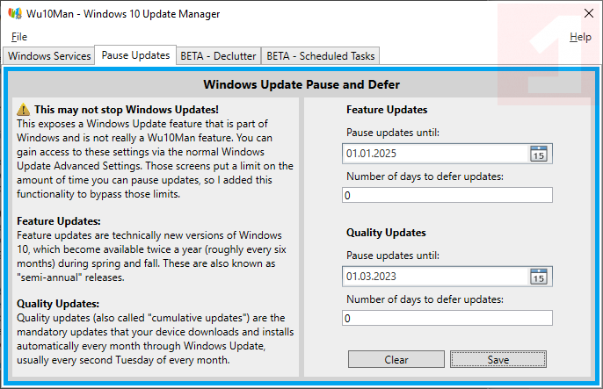Open the Help menu
This screenshot has height=389, width=603.
[580, 37]
